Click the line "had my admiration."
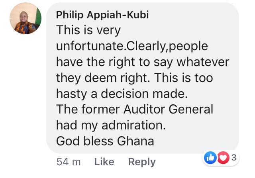Image resolution: width=255 pixels, height=178 pixels. (110, 125)
